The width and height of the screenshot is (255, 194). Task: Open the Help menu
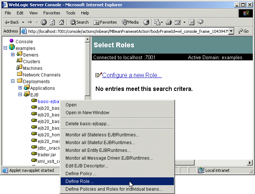[x=85, y=13]
